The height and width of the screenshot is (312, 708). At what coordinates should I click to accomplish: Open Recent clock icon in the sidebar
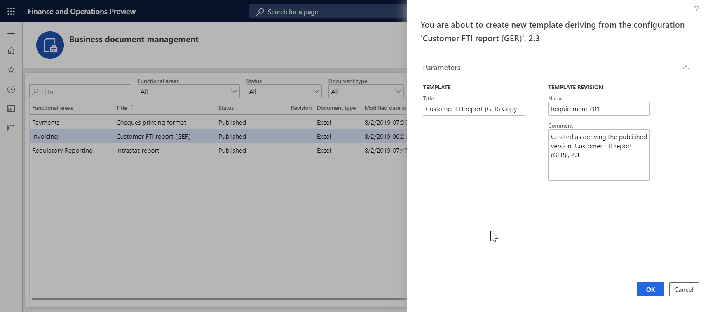pyautogui.click(x=11, y=89)
